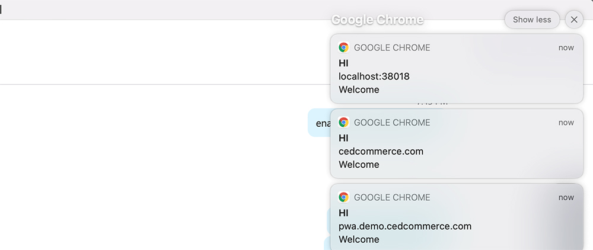Open the cedcommerce.com notification

pyautogui.click(x=457, y=143)
